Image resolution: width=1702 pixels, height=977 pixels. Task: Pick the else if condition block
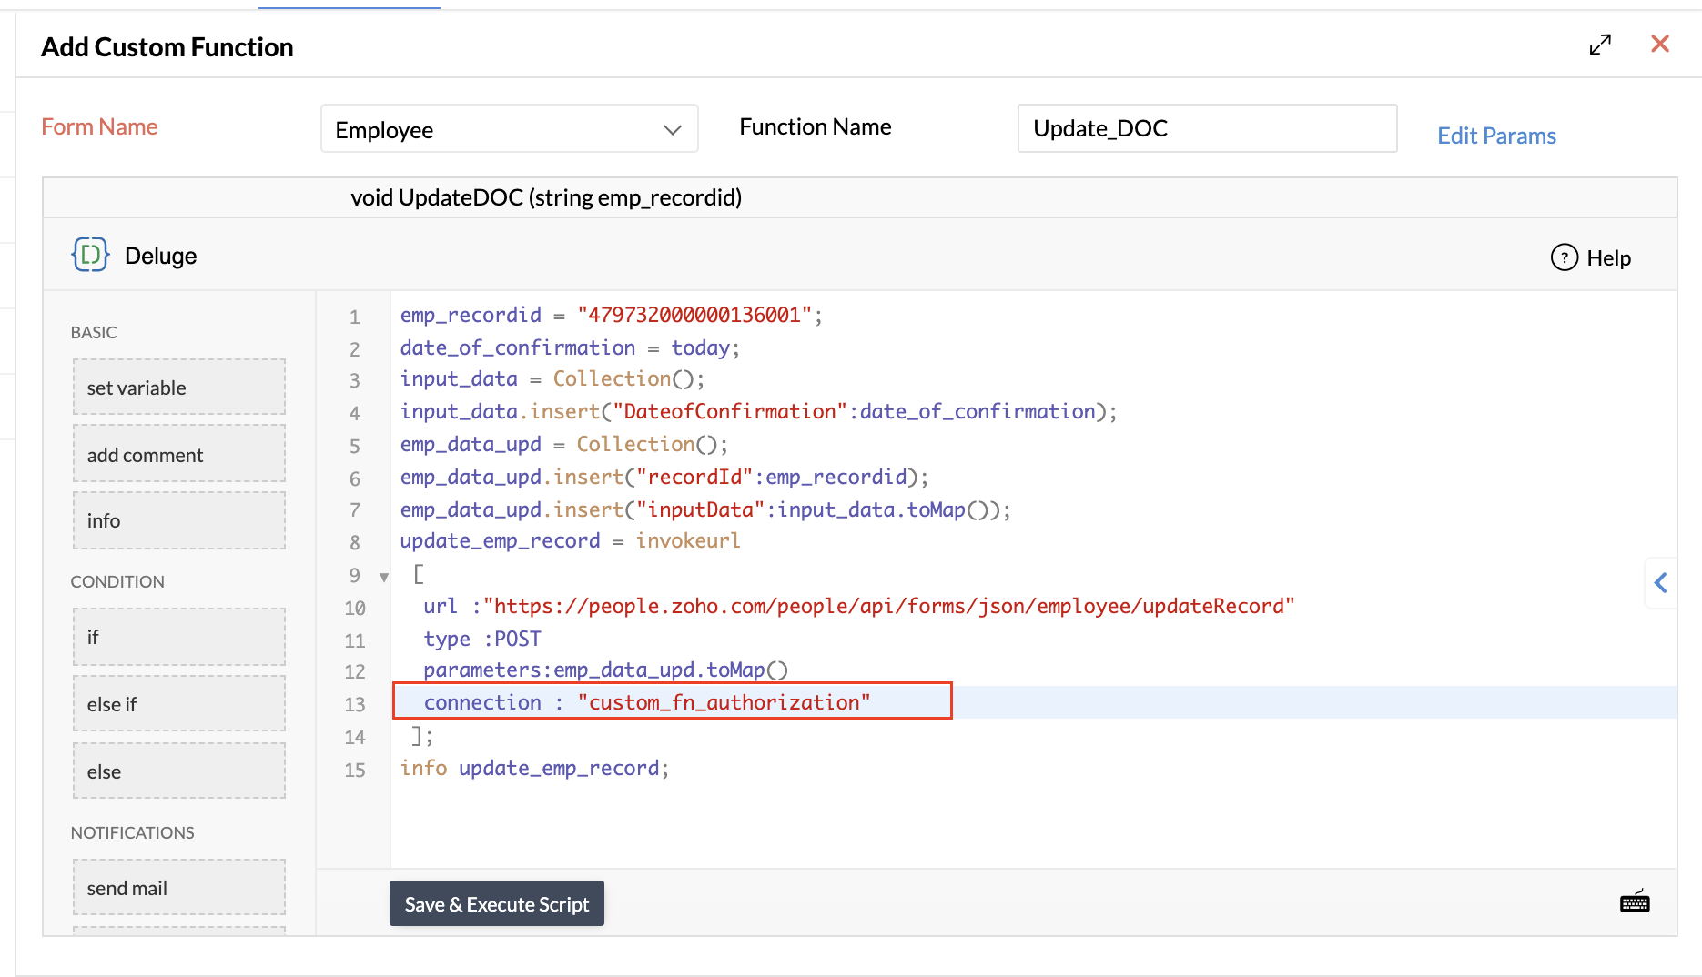tap(179, 704)
